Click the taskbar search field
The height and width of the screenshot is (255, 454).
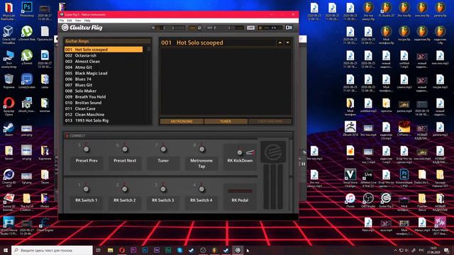(52, 250)
